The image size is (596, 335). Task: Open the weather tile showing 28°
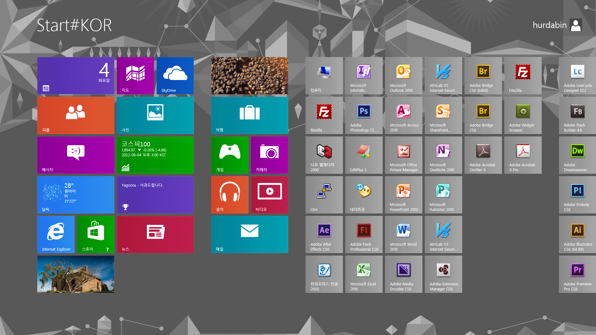coord(75,194)
